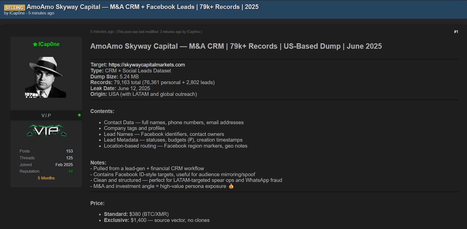
Task: Click the V.I.P user title label
Action: pyautogui.click(x=46, y=115)
